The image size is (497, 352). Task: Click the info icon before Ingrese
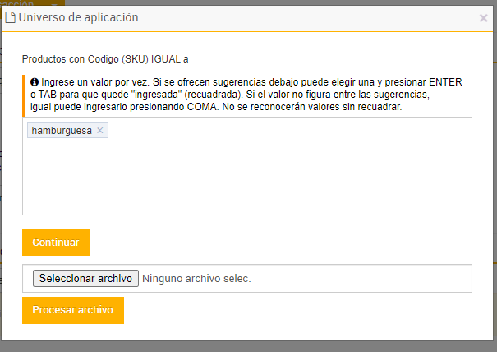pos(35,83)
